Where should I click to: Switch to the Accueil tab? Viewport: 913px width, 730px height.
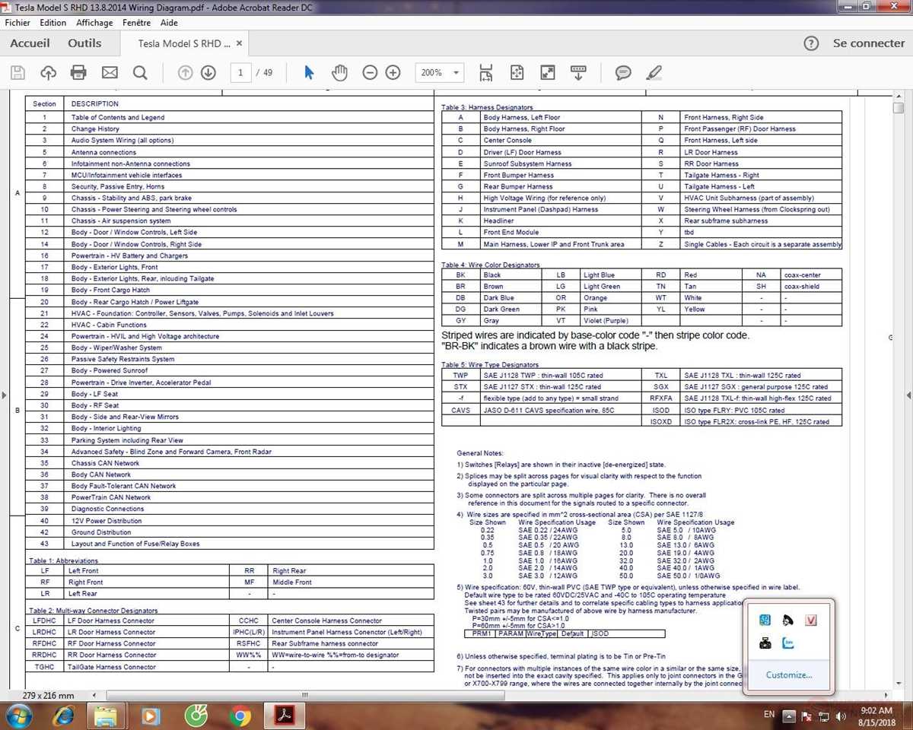click(x=30, y=43)
